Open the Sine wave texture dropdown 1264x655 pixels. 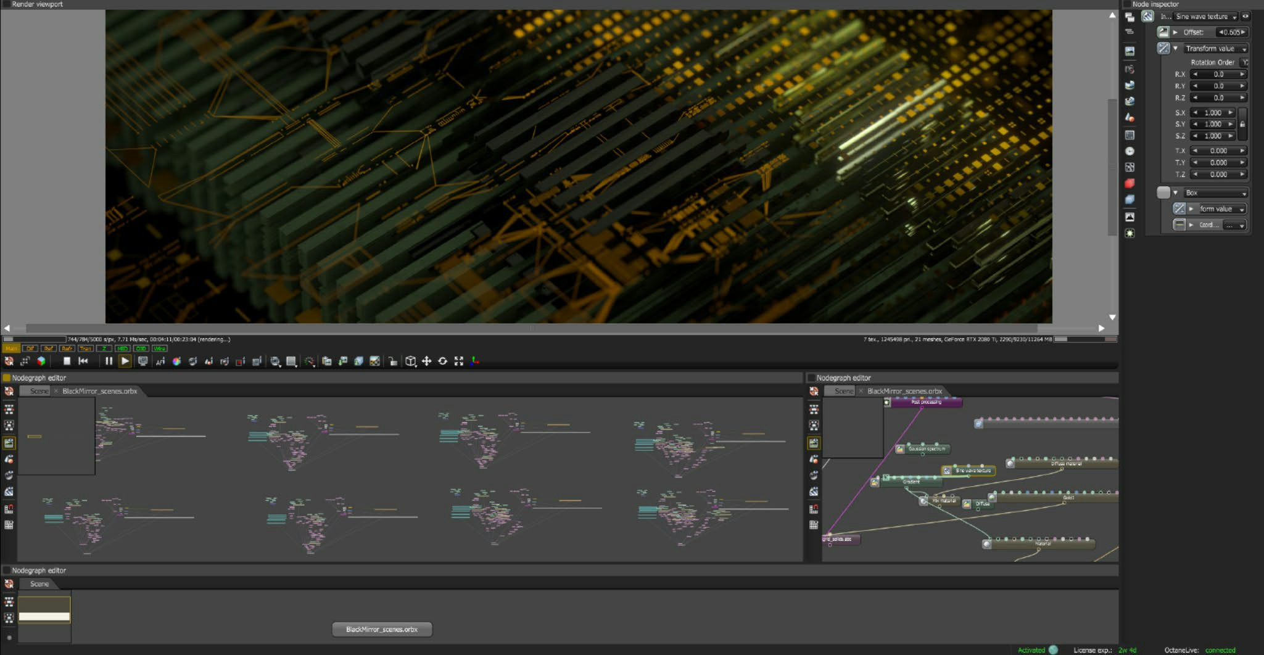(x=1205, y=17)
